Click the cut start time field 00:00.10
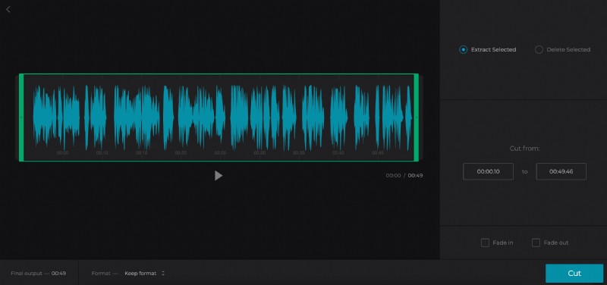This screenshot has height=285, width=607. pyautogui.click(x=488, y=172)
